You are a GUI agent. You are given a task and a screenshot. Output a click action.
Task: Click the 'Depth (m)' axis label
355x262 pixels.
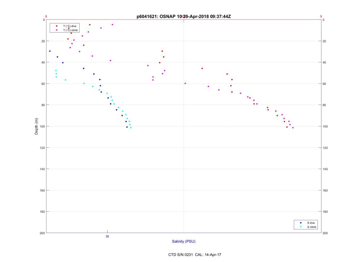click(37, 126)
